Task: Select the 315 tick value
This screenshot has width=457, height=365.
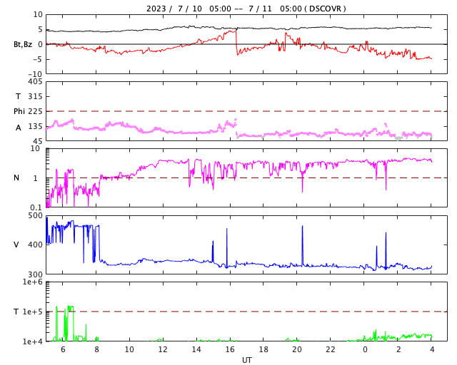Action: 35,96
